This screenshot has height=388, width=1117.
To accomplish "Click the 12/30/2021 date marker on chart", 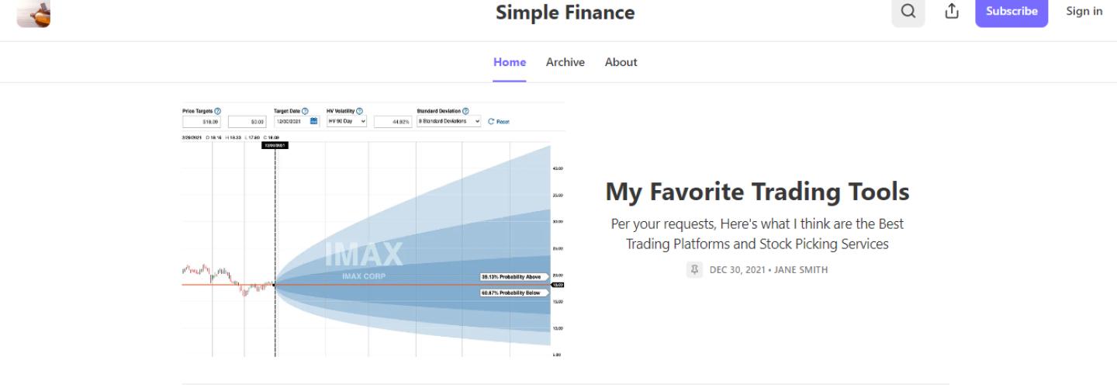I will pos(275,144).
